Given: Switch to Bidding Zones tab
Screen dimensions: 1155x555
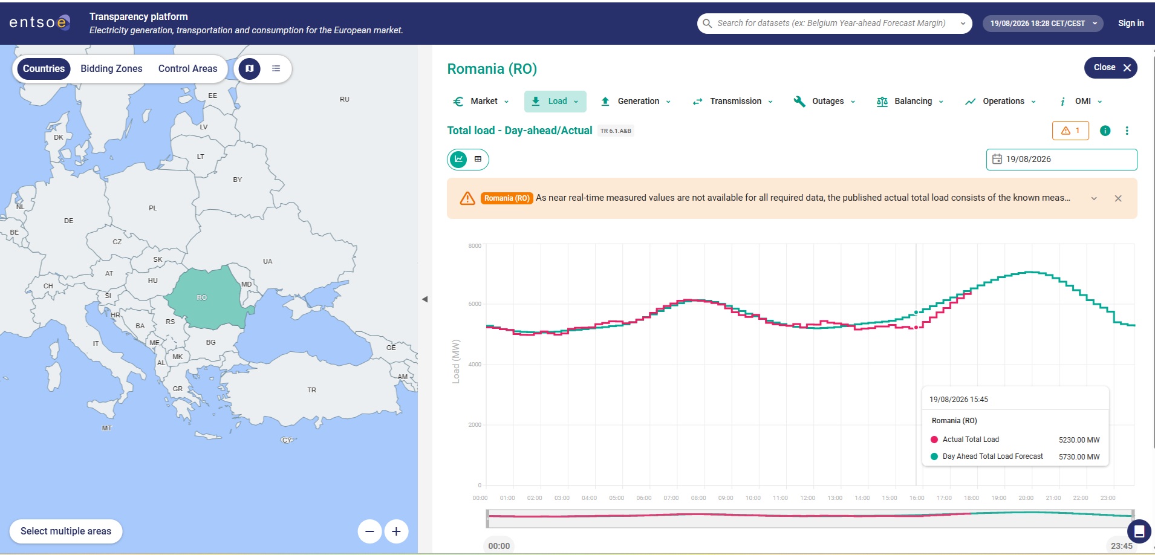Looking at the screenshot, I should 111,69.
